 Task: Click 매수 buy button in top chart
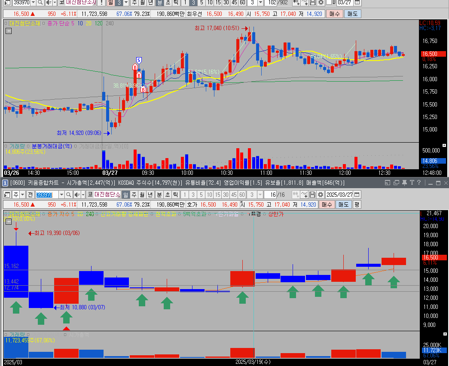[x=334, y=14]
